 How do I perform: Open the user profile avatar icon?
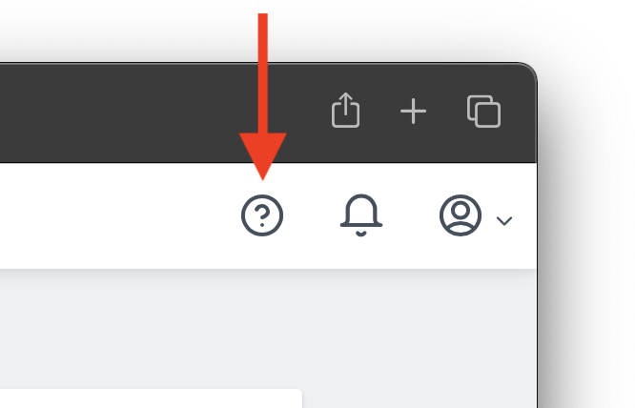461,214
